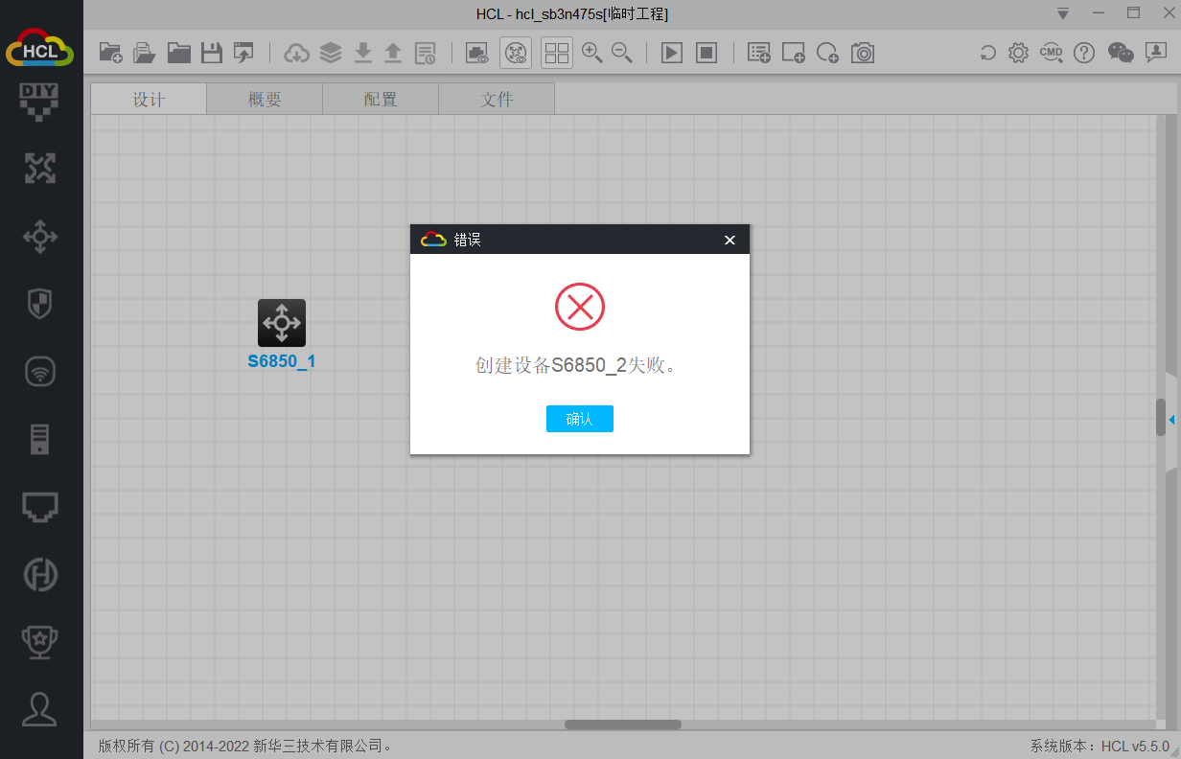This screenshot has height=759, width=1181.
Task: Toggle the topology visibility eye icon
Action: 516,53
